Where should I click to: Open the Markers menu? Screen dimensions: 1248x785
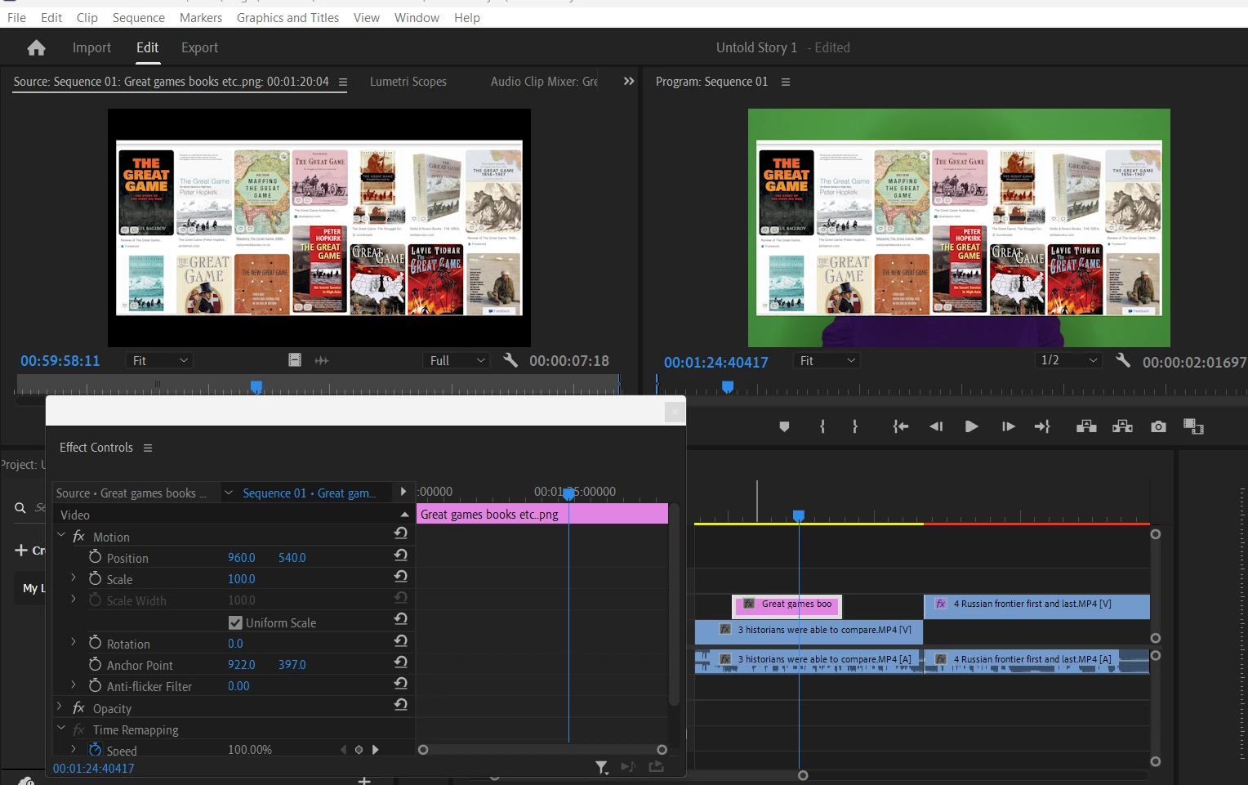(x=201, y=17)
